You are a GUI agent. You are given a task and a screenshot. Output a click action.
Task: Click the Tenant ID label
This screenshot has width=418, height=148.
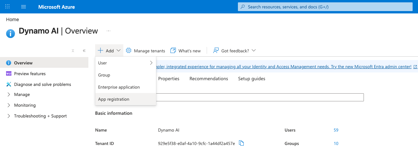104,144
